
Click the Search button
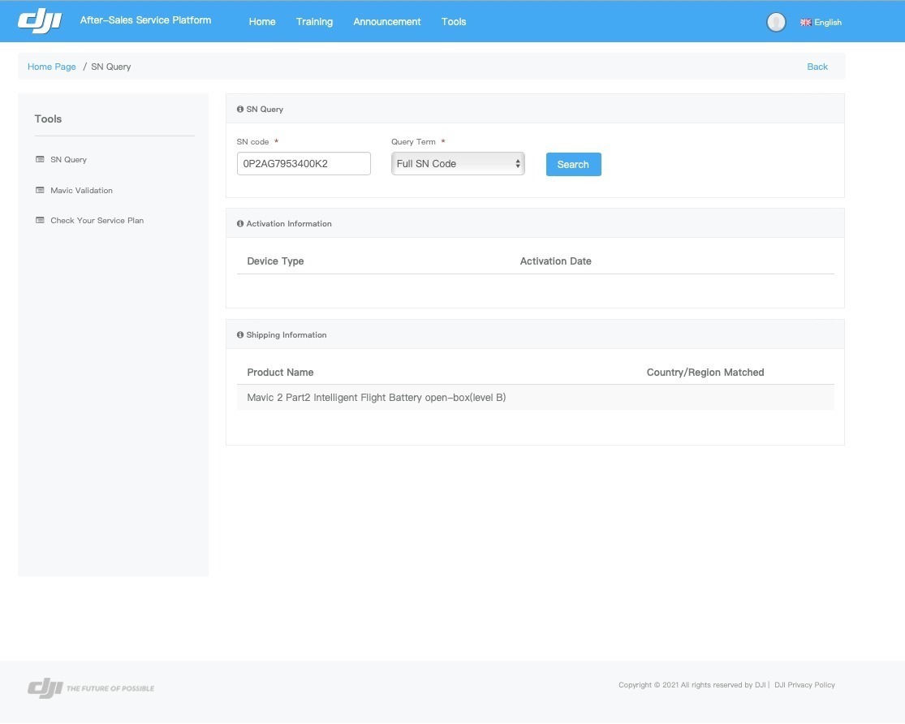pos(574,165)
